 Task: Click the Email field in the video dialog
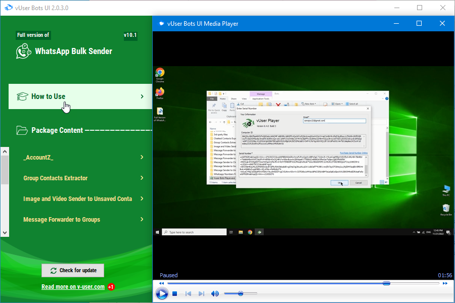tap(335, 121)
